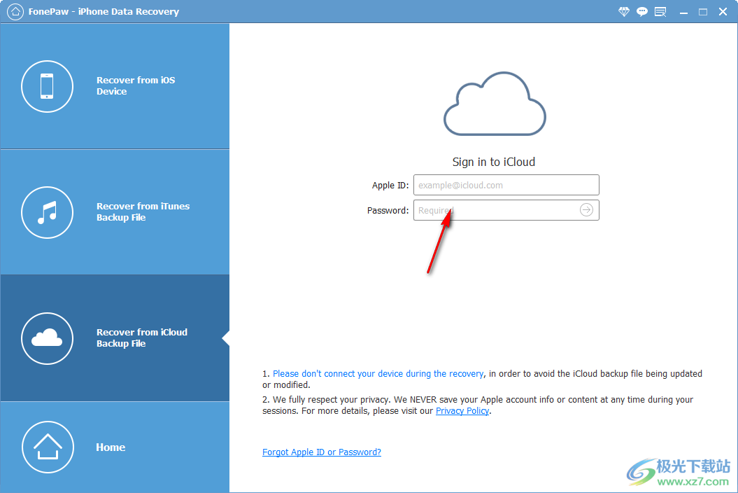Click the music note iTunes icon
The height and width of the screenshot is (493, 738).
click(47, 212)
